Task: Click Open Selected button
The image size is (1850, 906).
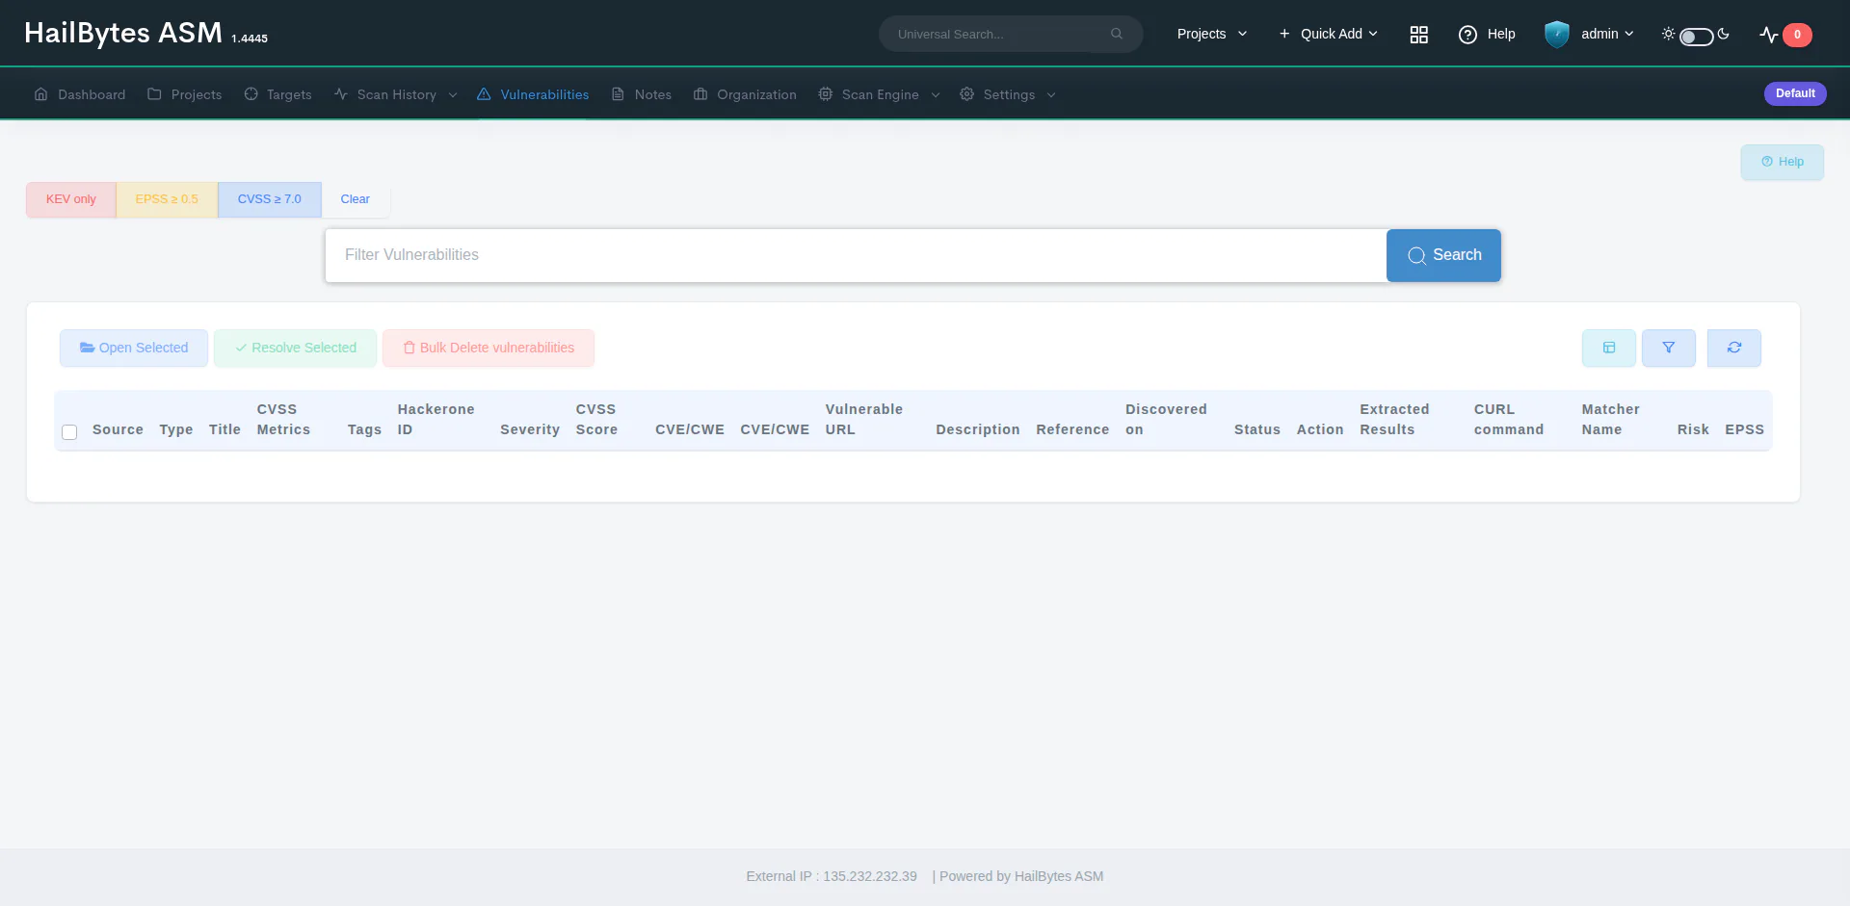Action: tap(134, 348)
